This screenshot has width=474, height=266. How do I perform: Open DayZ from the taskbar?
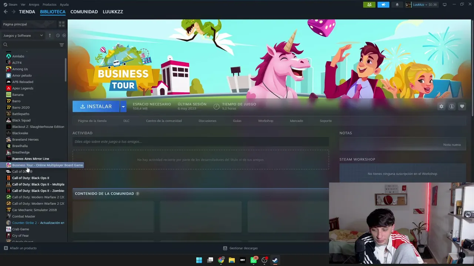click(243, 260)
